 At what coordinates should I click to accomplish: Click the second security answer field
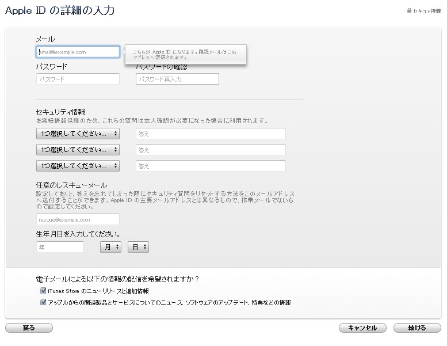211,150
